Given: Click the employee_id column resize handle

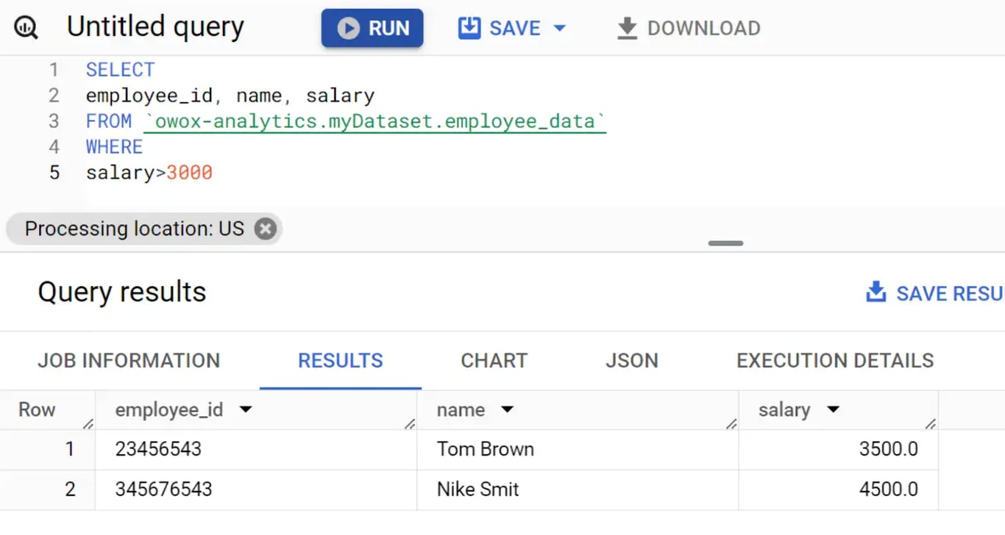Looking at the screenshot, I should pos(410,424).
